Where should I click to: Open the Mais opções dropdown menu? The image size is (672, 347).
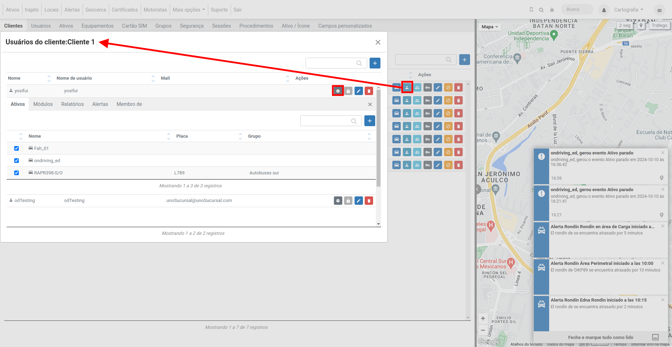[x=189, y=10]
